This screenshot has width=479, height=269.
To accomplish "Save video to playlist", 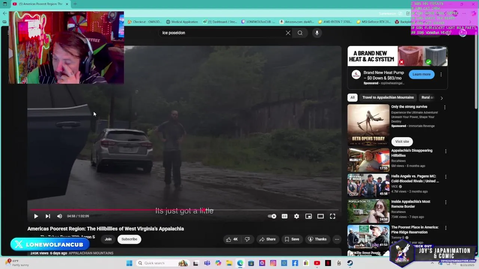I will pyautogui.click(x=292, y=239).
